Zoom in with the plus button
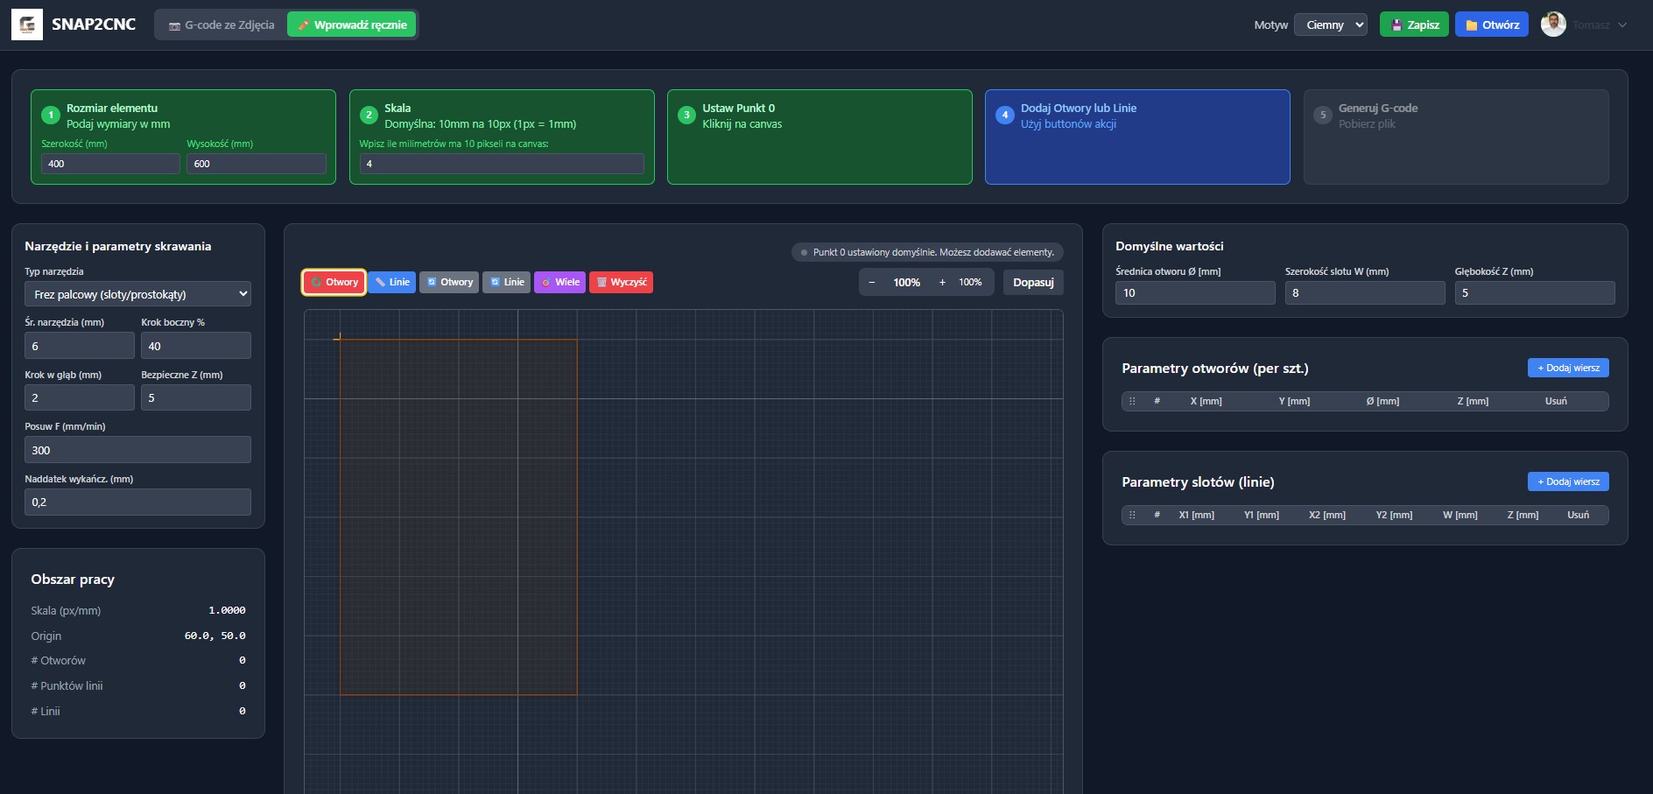The height and width of the screenshot is (794, 1653). 942,282
